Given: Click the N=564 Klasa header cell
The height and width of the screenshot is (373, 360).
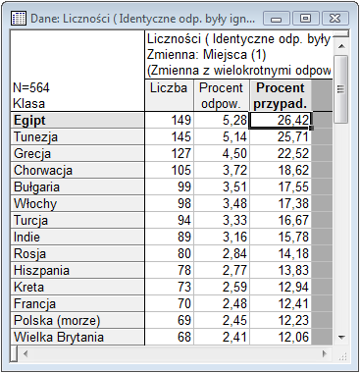Looking at the screenshot, I should tap(77, 71).
